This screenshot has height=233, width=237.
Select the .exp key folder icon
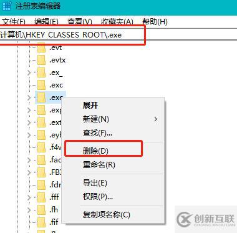[41, 110]
